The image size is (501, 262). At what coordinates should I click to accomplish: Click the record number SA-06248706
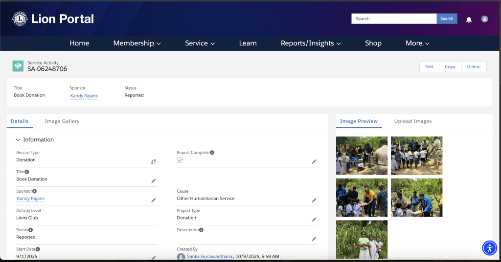(47, 69)
